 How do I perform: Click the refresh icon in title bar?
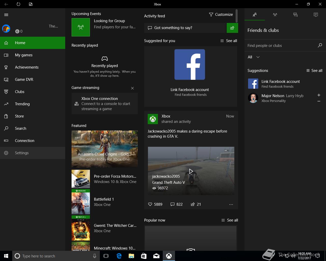(x=18, y=4)
